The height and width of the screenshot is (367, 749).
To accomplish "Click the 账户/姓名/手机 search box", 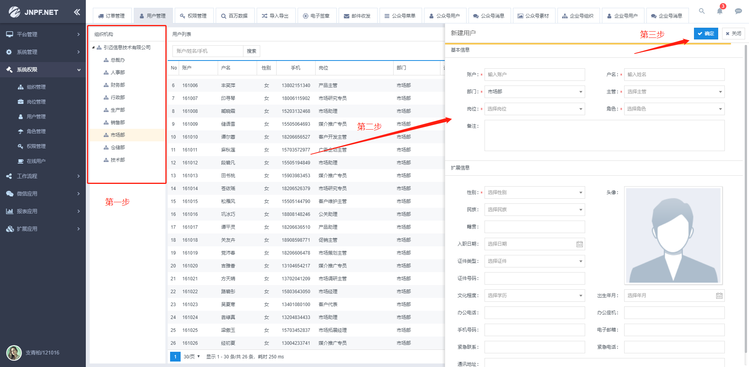I will coord(208,51).
